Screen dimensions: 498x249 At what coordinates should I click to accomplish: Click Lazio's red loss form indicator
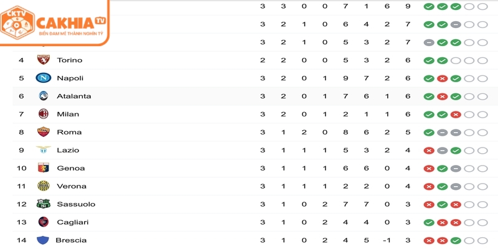pos(428,150)
